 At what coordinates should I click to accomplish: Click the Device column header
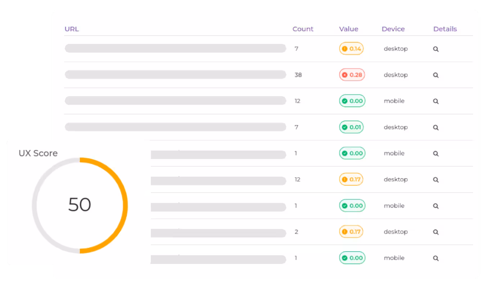tap(393, 29)
